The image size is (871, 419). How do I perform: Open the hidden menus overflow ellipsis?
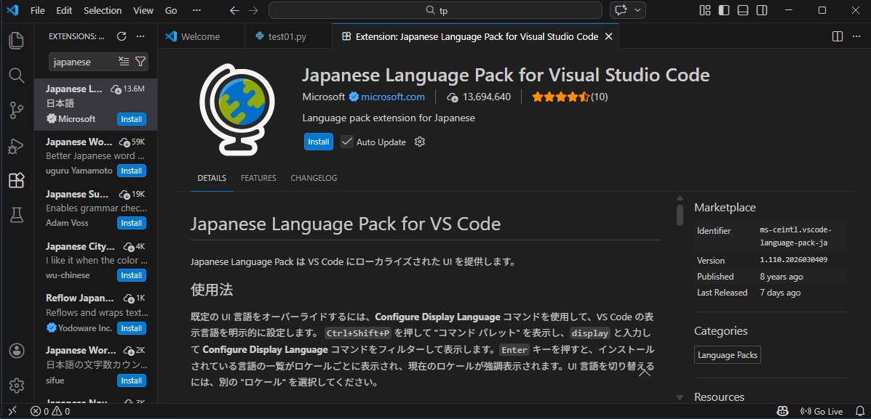pyautogui.click(x=196, y=10)
